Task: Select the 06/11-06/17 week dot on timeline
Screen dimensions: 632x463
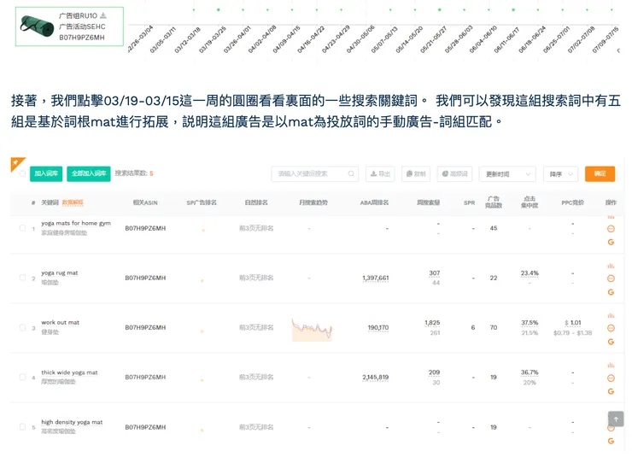Action: 513,9
